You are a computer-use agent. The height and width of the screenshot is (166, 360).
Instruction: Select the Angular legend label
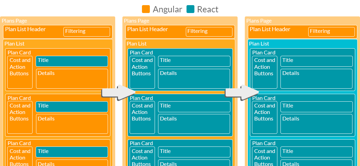167,9
